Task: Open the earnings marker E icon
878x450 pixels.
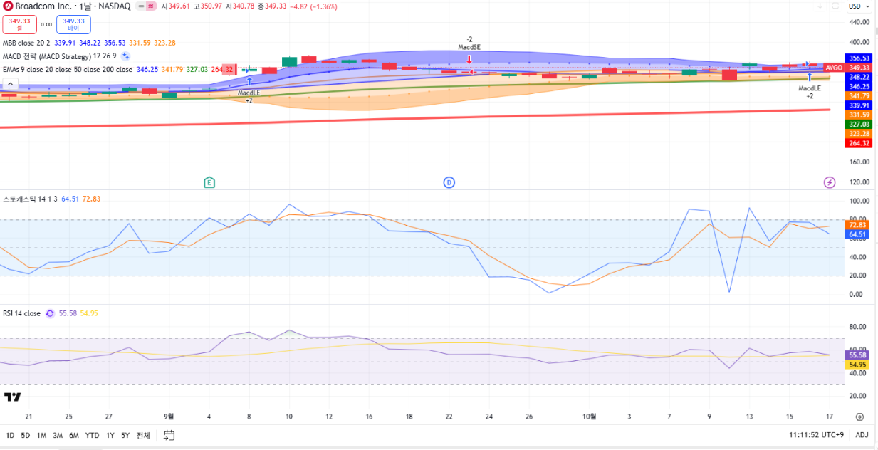Action: [x=209, y=182]
